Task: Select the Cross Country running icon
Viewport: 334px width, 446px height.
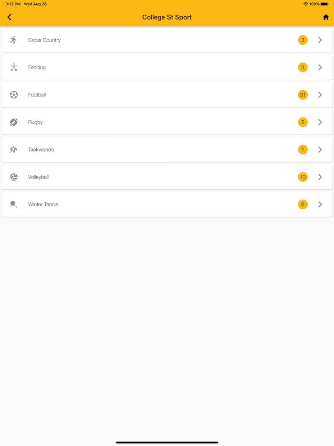Action: pyautogui.click(x=13, y=40)
